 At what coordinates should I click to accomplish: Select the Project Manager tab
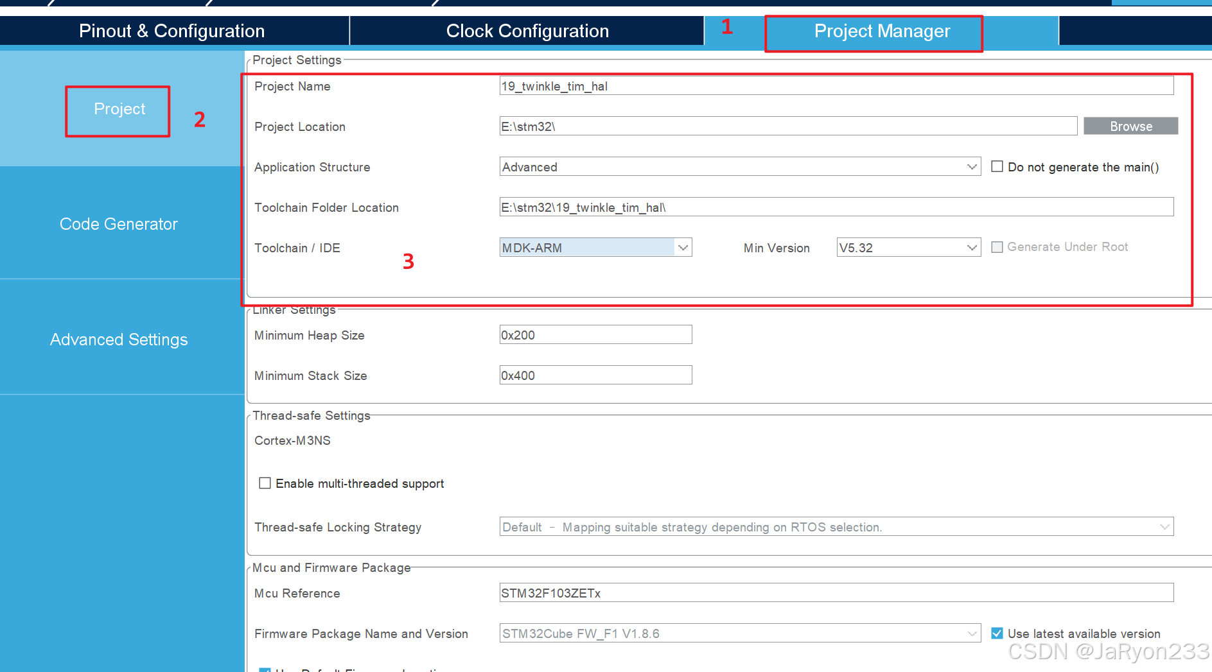click(x=882, y=31)
